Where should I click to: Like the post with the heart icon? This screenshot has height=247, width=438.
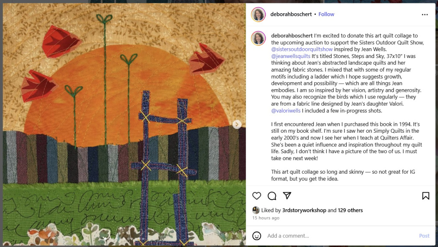(x=257, y=196)
